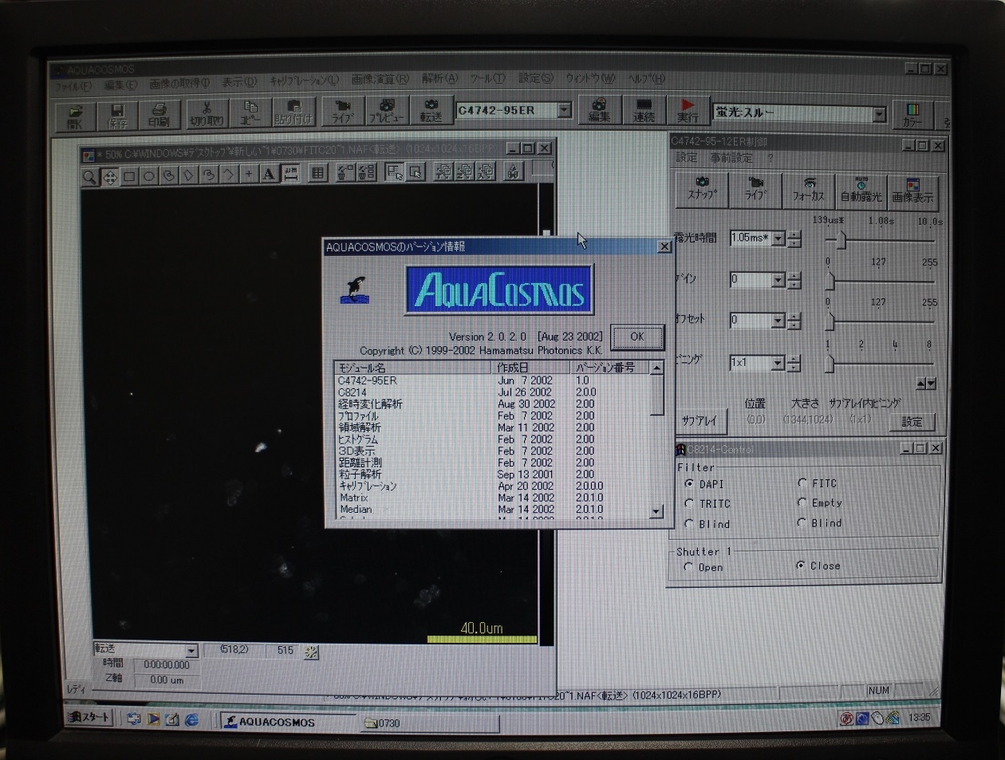Open the C4742-95ER camera dropdown

pyautogui.click(x=565, y=110)
